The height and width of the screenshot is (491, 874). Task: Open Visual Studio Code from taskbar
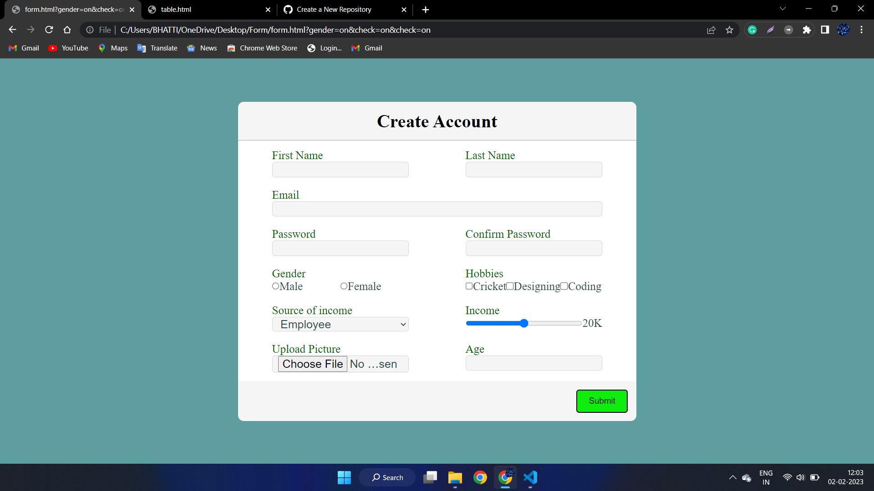530,477
